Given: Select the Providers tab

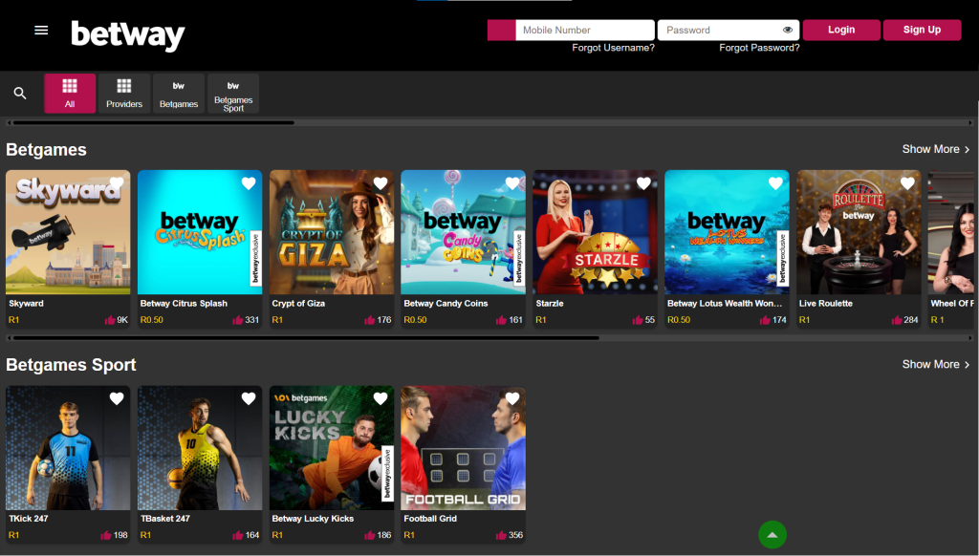Looking at the screenshot, I should 124,93.
